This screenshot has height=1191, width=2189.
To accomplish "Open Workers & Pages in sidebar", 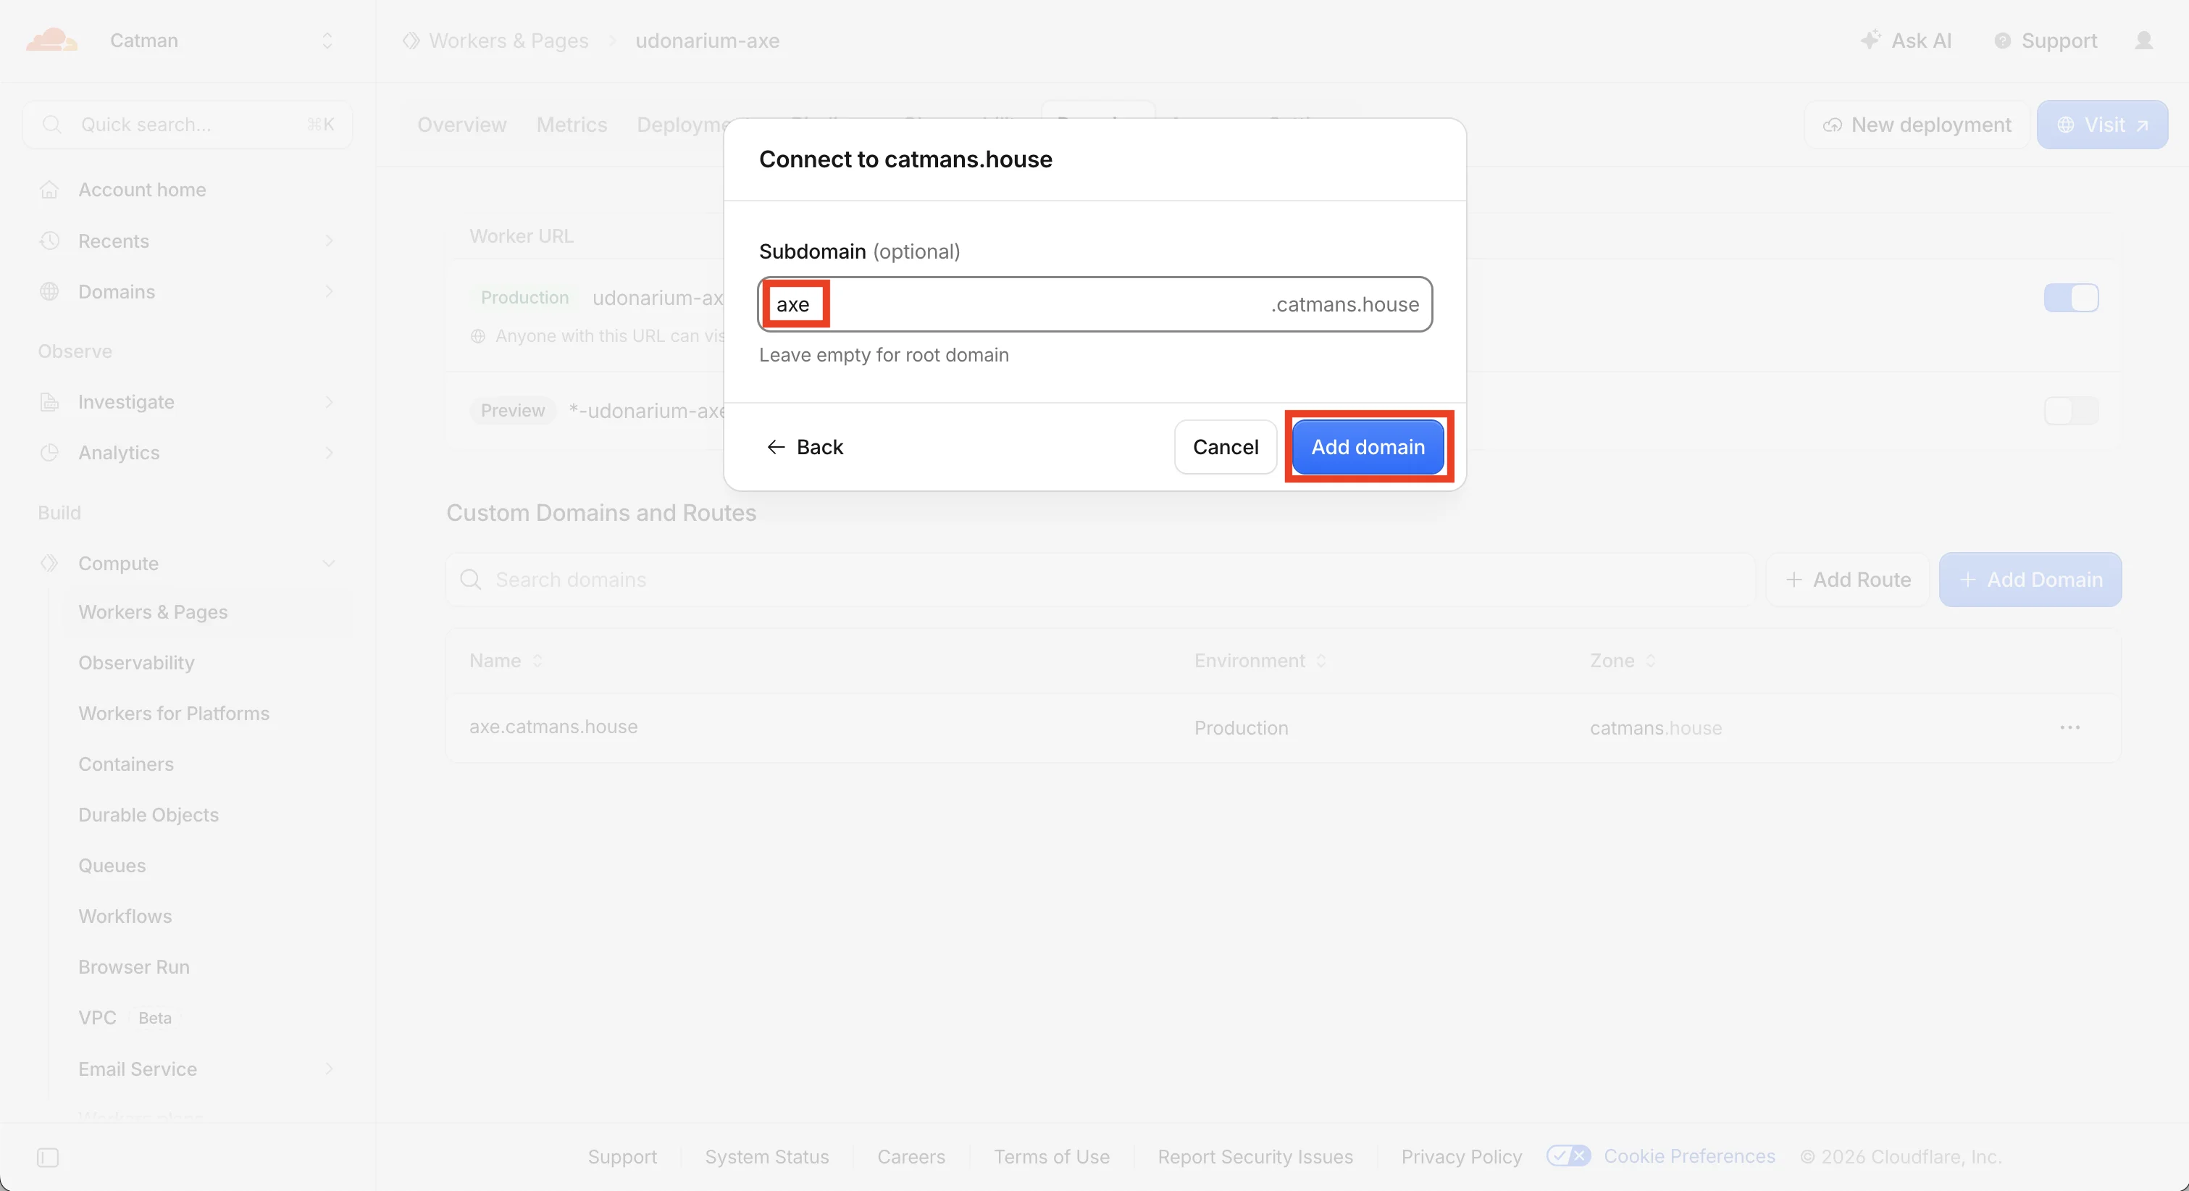I will coord(153,612).
